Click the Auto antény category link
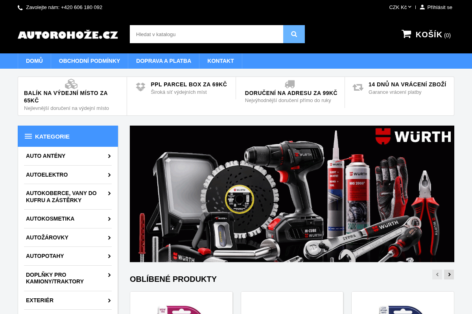 pyautogui.click(x=46, y=156)
